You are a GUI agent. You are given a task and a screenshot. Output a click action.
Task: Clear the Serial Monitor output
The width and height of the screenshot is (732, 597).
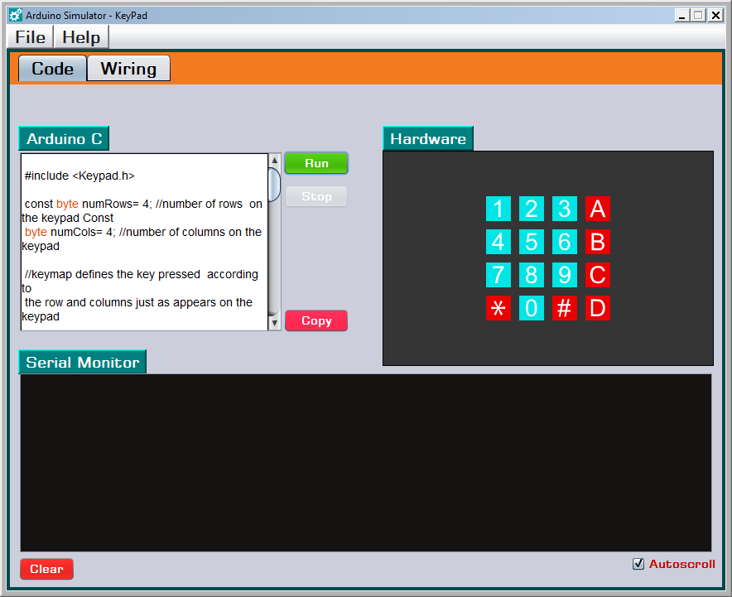(x=46, y=569)
